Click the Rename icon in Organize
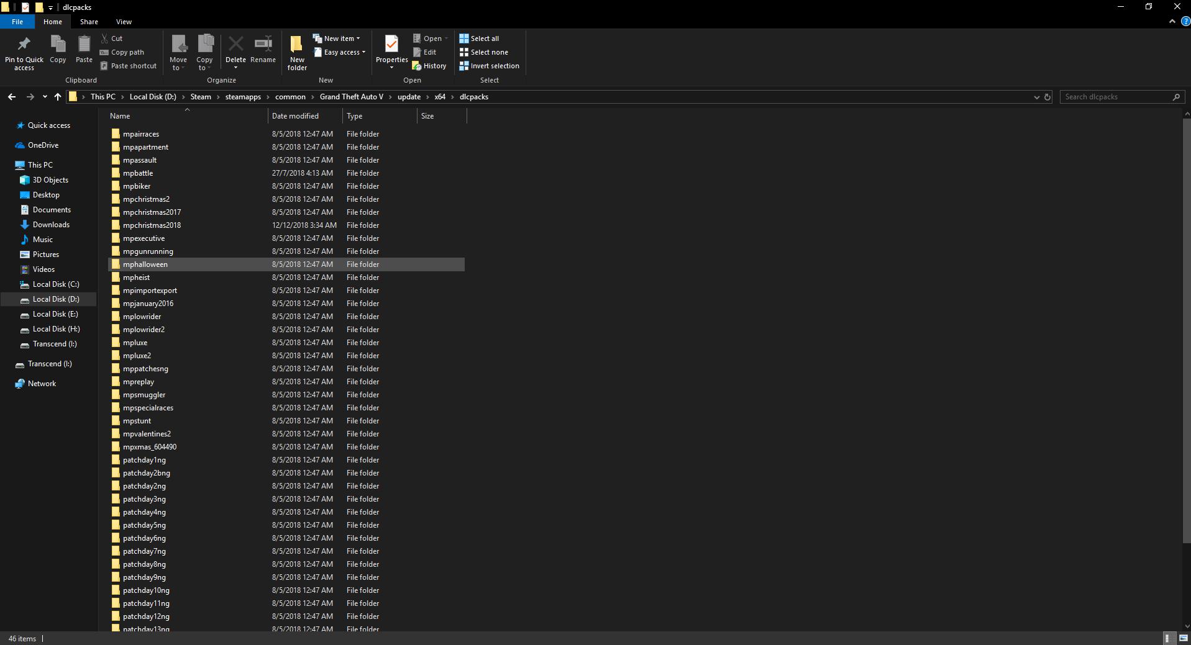This screenshot has height=645, width=1191. [263, 45]
